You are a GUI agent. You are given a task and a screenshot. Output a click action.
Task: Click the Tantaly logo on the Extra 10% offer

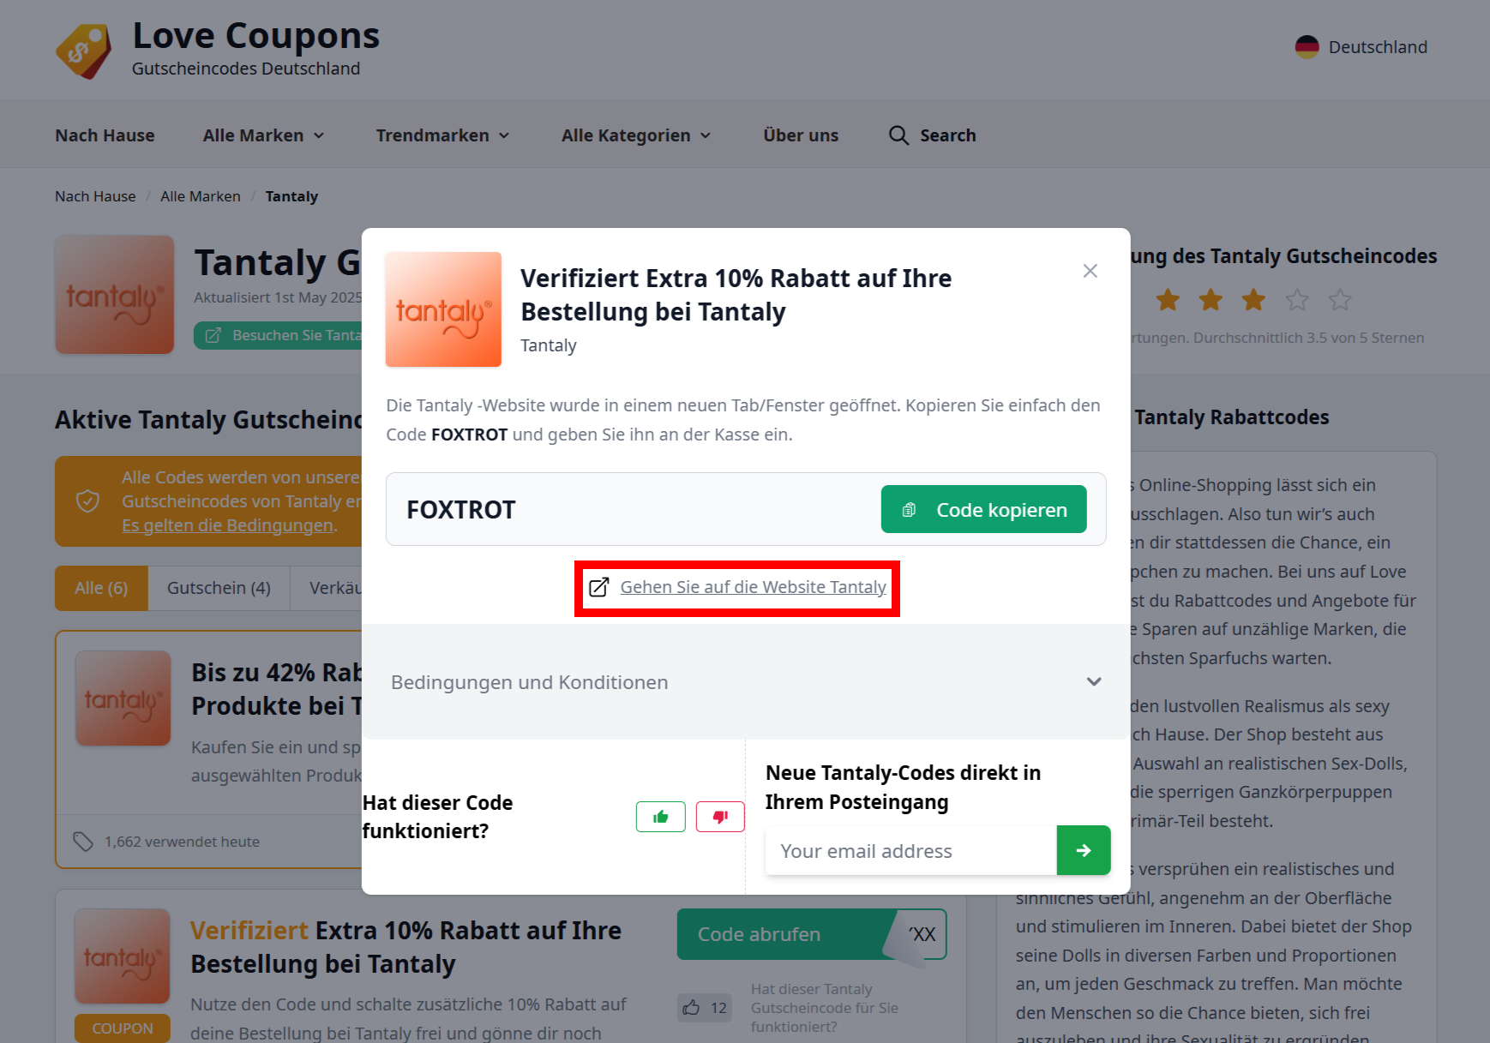click(x=123, y=956)
